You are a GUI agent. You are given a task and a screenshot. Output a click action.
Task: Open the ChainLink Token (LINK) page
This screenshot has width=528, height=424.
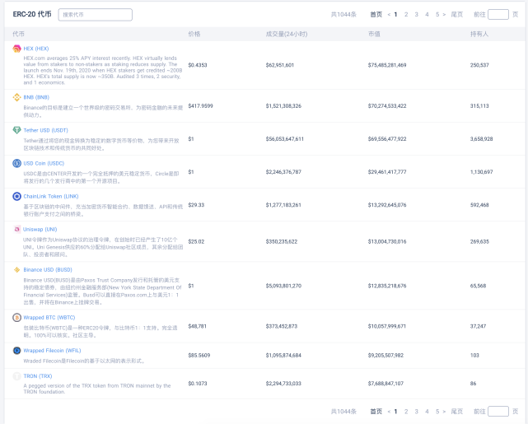[51, 196]
